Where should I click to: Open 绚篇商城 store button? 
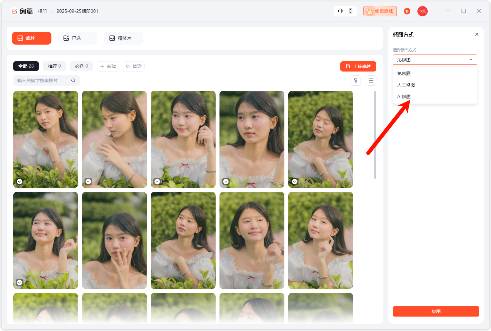click(380, 11)
